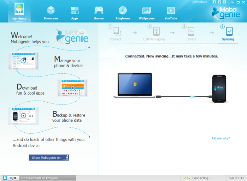Click the 'Manage your phone & devices' text
Screen dimensions: 247x181
[x=69, y=62]
